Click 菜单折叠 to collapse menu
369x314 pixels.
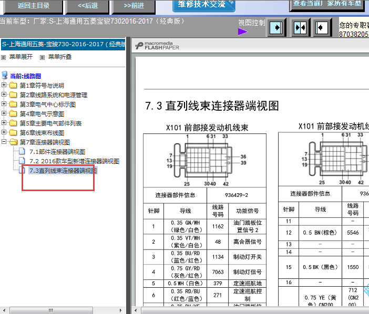pyautogui.click(x=60, y=57)
